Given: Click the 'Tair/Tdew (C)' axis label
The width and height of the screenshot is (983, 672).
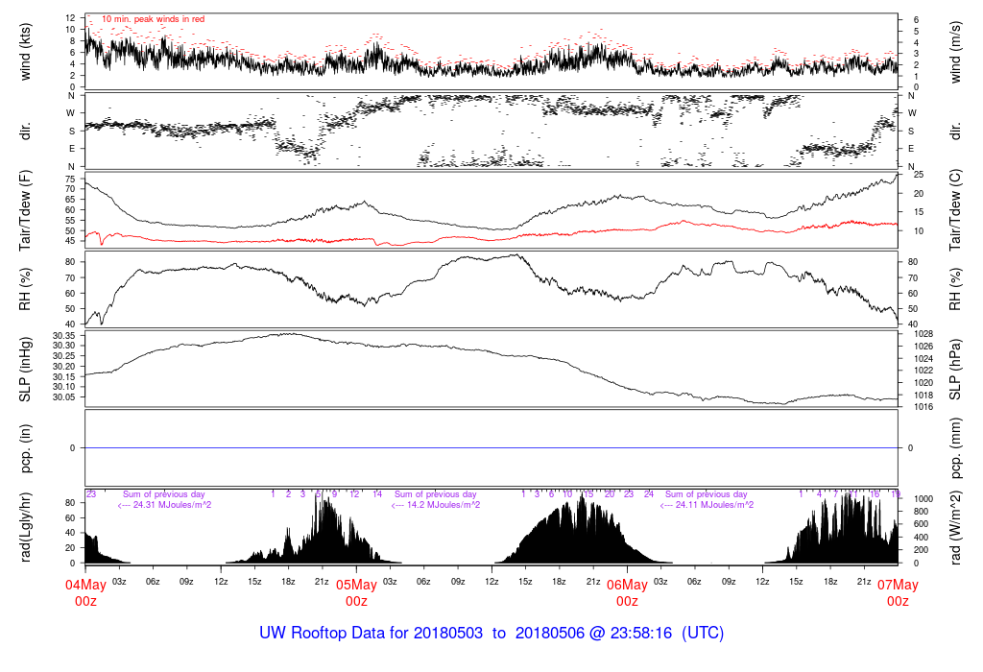Looking at the screenshot, I should pos(955,210).
